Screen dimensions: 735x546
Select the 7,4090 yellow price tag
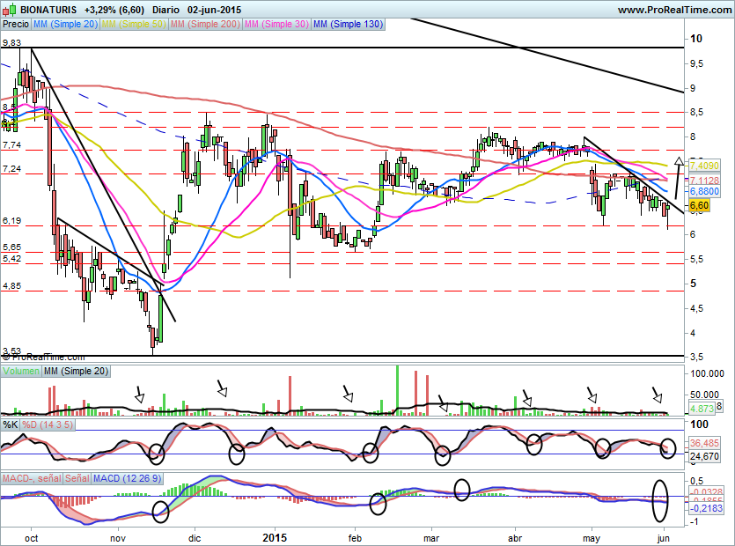(x=703, y=166)
